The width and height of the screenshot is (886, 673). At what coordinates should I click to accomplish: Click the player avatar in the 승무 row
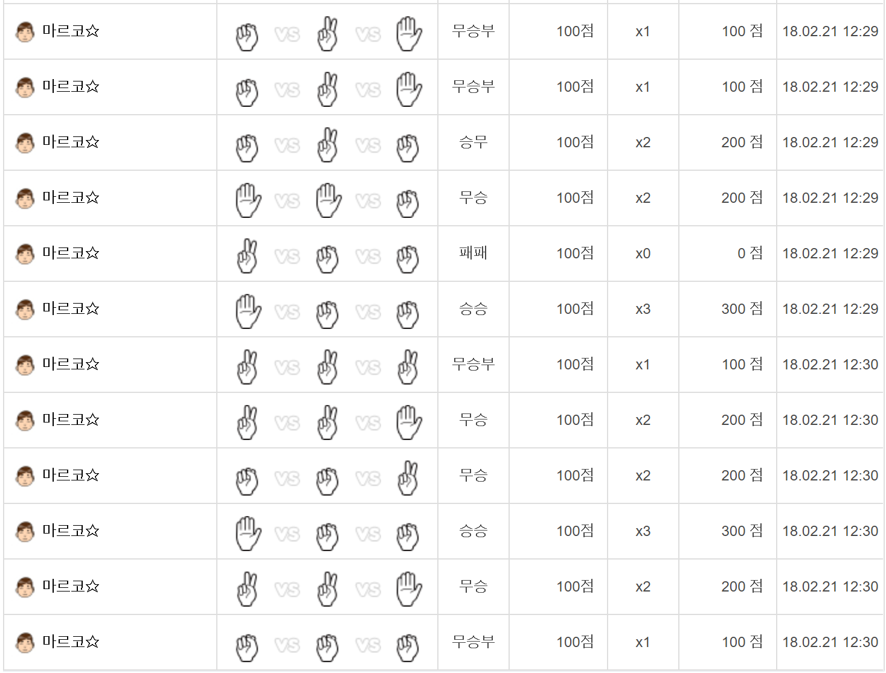point(25,142)
